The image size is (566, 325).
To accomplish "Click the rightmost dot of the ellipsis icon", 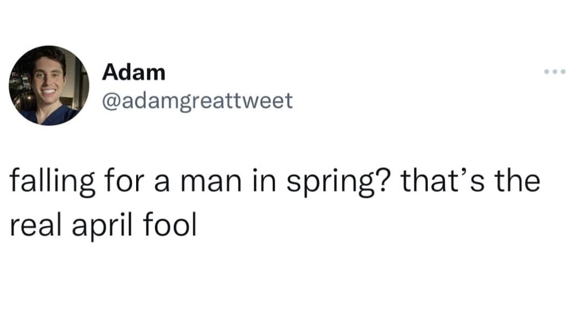I will point(564,72).
